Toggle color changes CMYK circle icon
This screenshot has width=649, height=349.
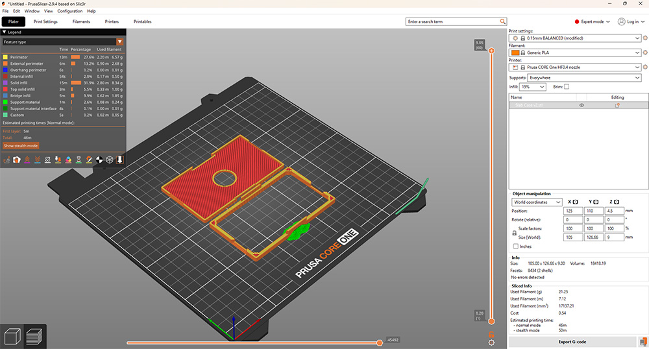click(69, 160)
